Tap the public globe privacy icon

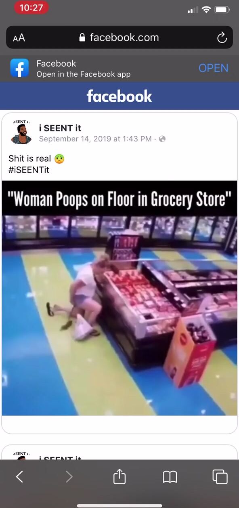(x=162, y=139)
